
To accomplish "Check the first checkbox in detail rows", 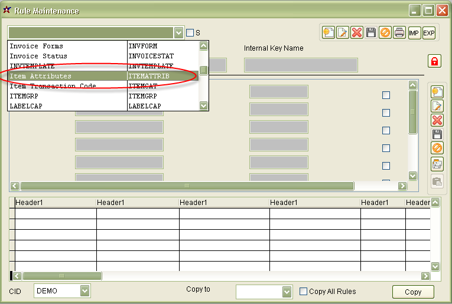I will tap(386, 95).
